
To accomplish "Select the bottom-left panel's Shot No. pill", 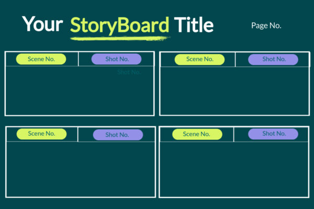I will click(117, 135).
